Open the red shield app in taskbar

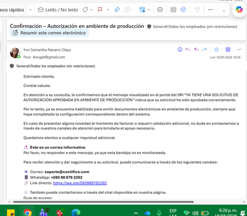tap(60, 212)
